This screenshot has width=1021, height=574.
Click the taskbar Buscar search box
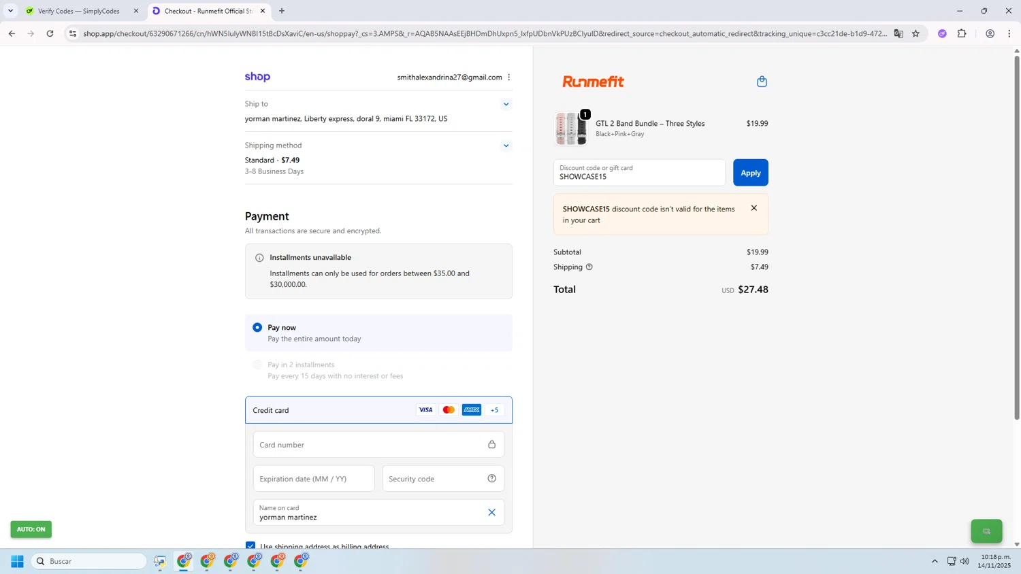(x=89, y=561)
